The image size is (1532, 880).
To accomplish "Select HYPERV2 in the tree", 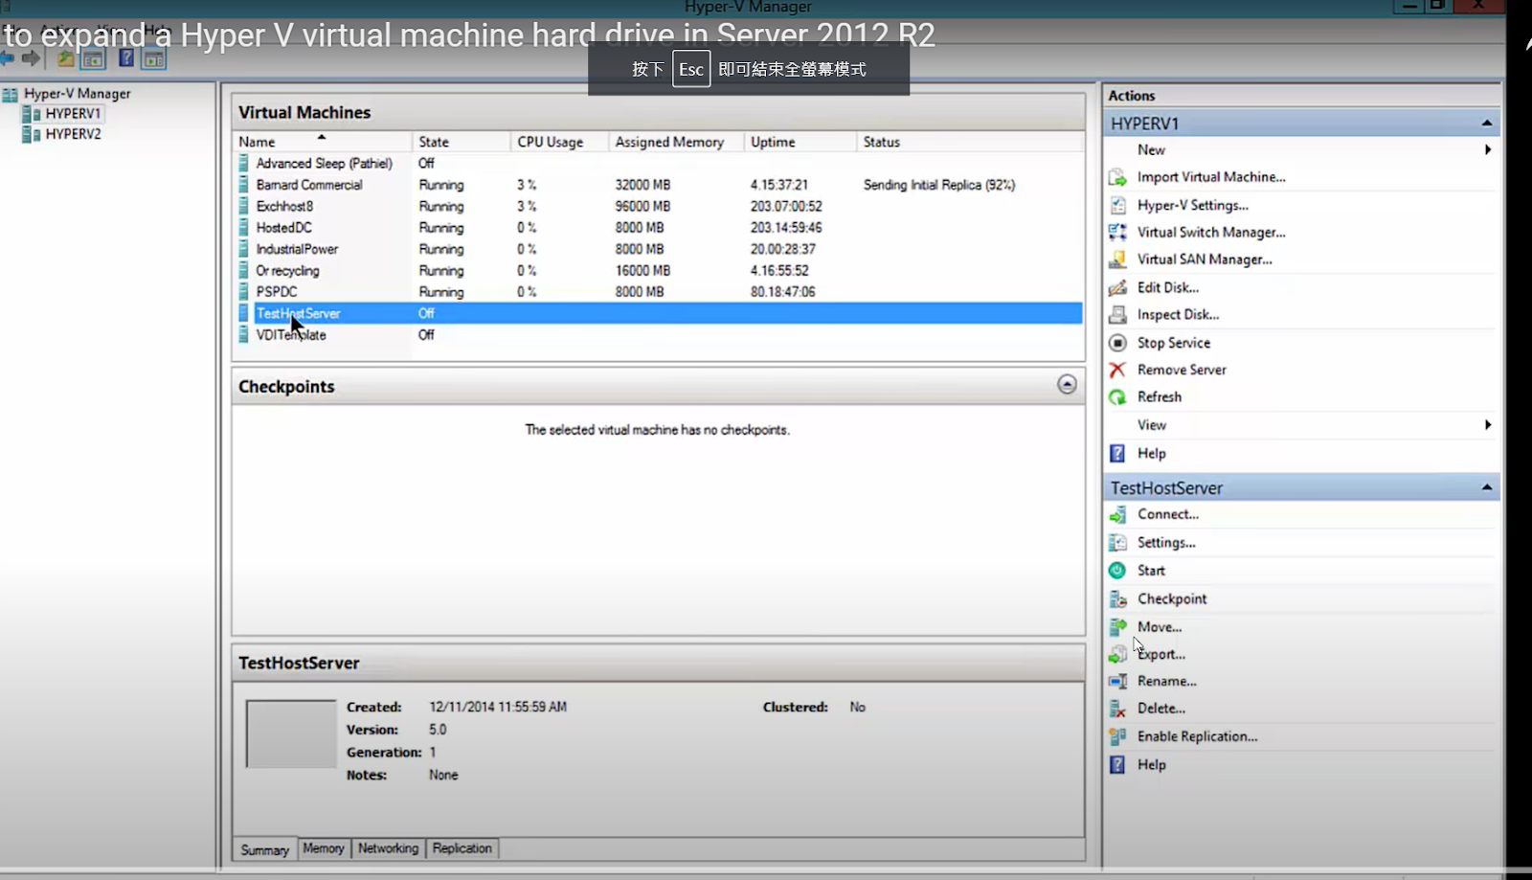I will (73, 134).
